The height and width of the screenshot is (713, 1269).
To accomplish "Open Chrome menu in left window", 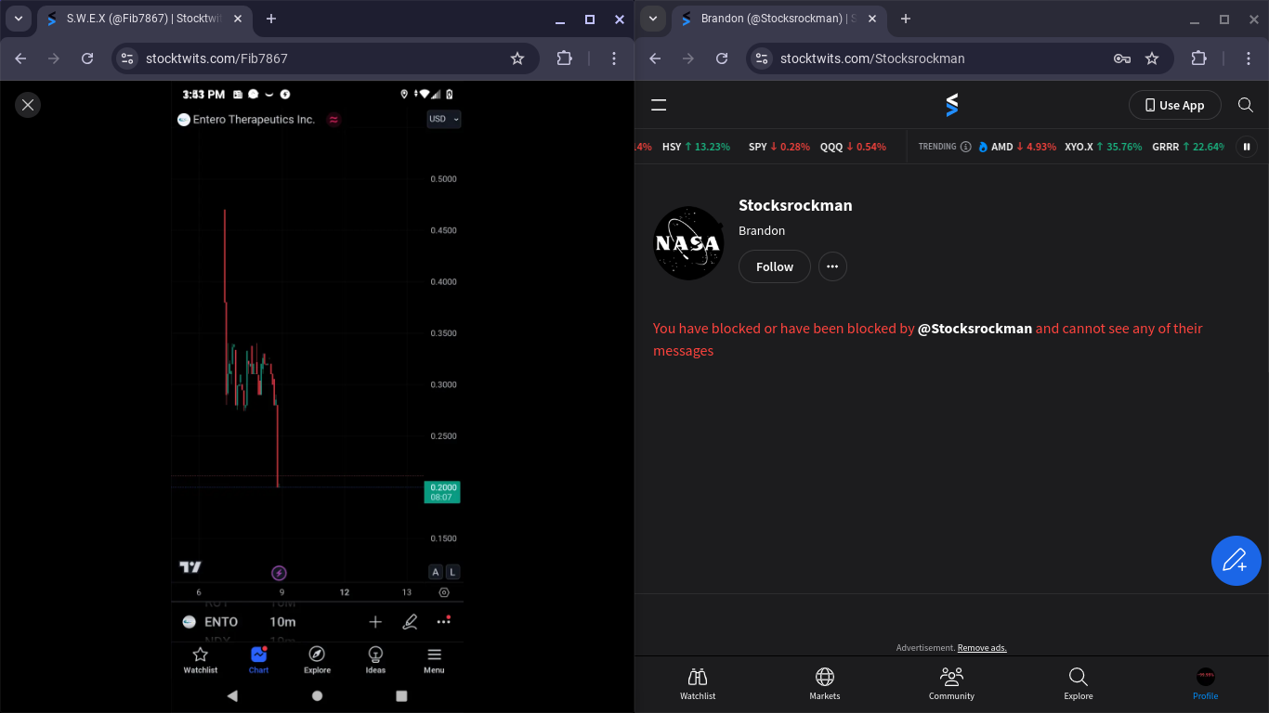I will pos(614,58).
